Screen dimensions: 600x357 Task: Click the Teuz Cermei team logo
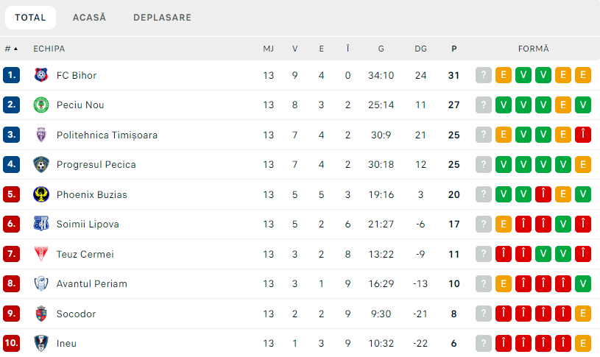pos(41,254)
